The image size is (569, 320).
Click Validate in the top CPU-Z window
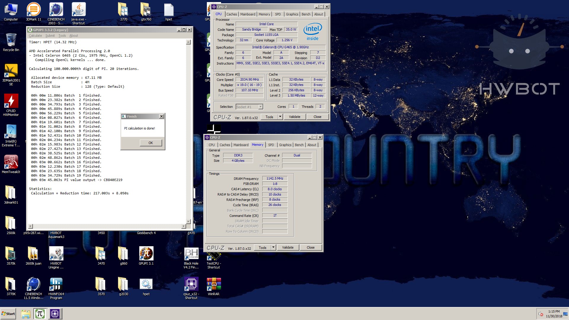pyautogui.click(x=295, y=117)
